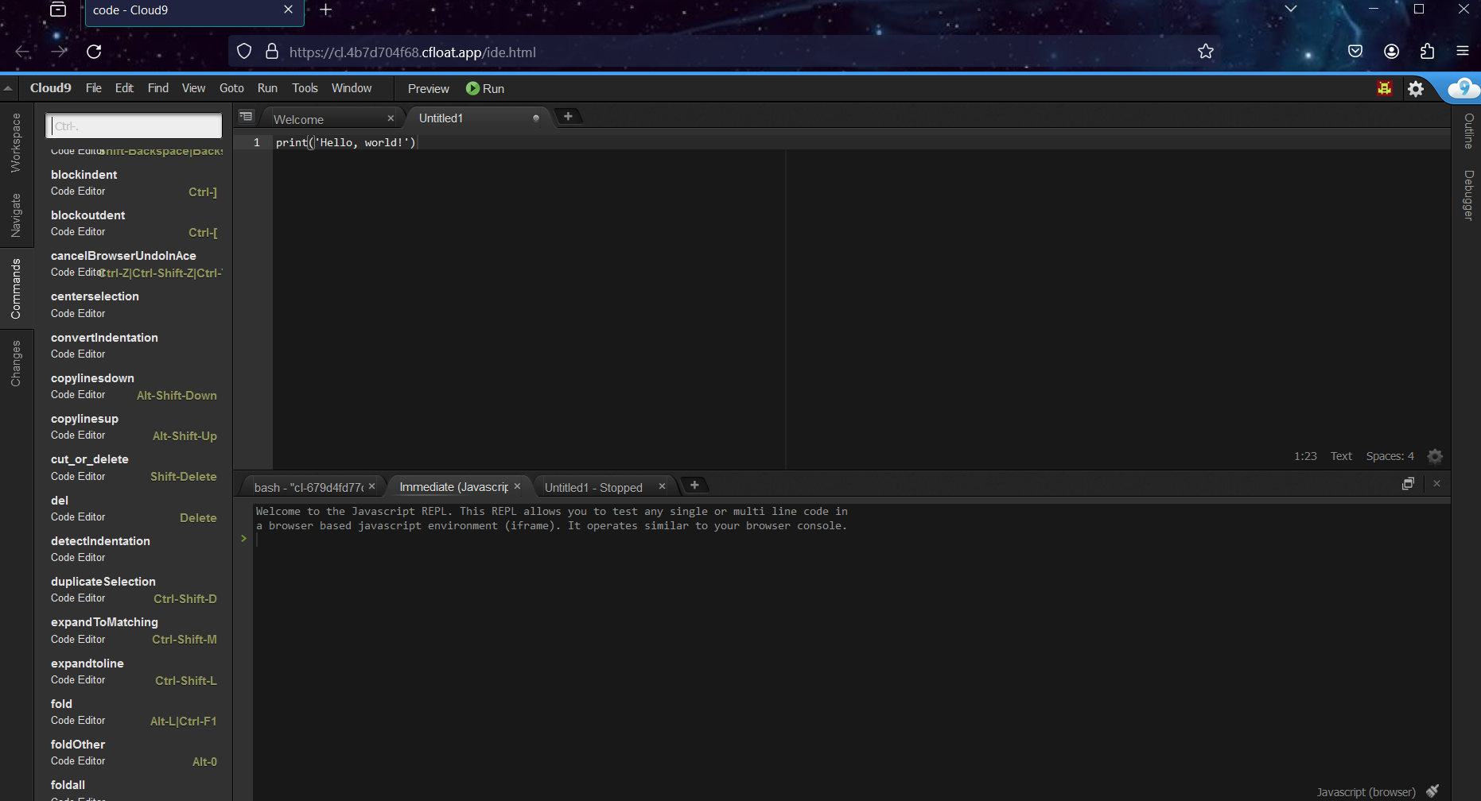1481x801 pixels.
Task: Add a new editor tab with plus
Action: pos(568,117)
